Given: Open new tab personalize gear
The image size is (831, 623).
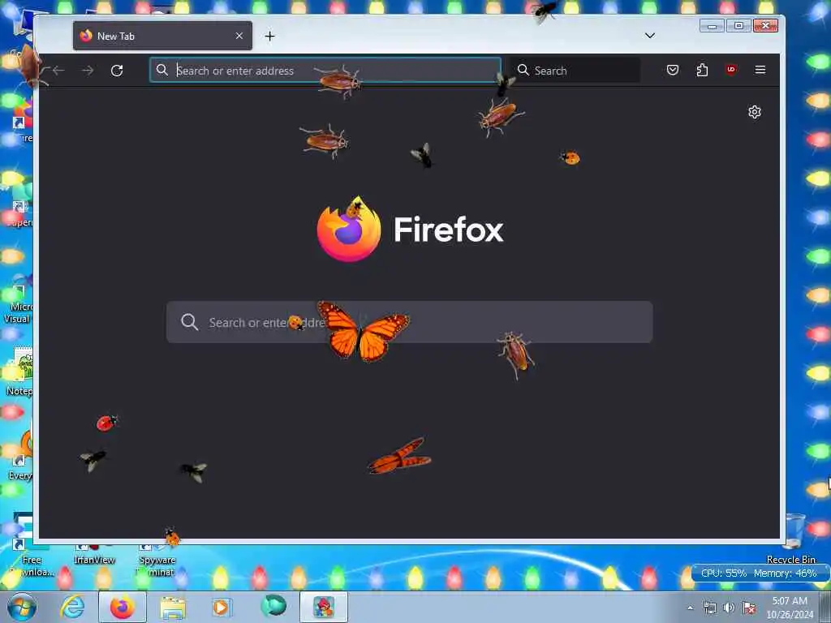Looking at the screenshot, I should [x=755, y=112].
